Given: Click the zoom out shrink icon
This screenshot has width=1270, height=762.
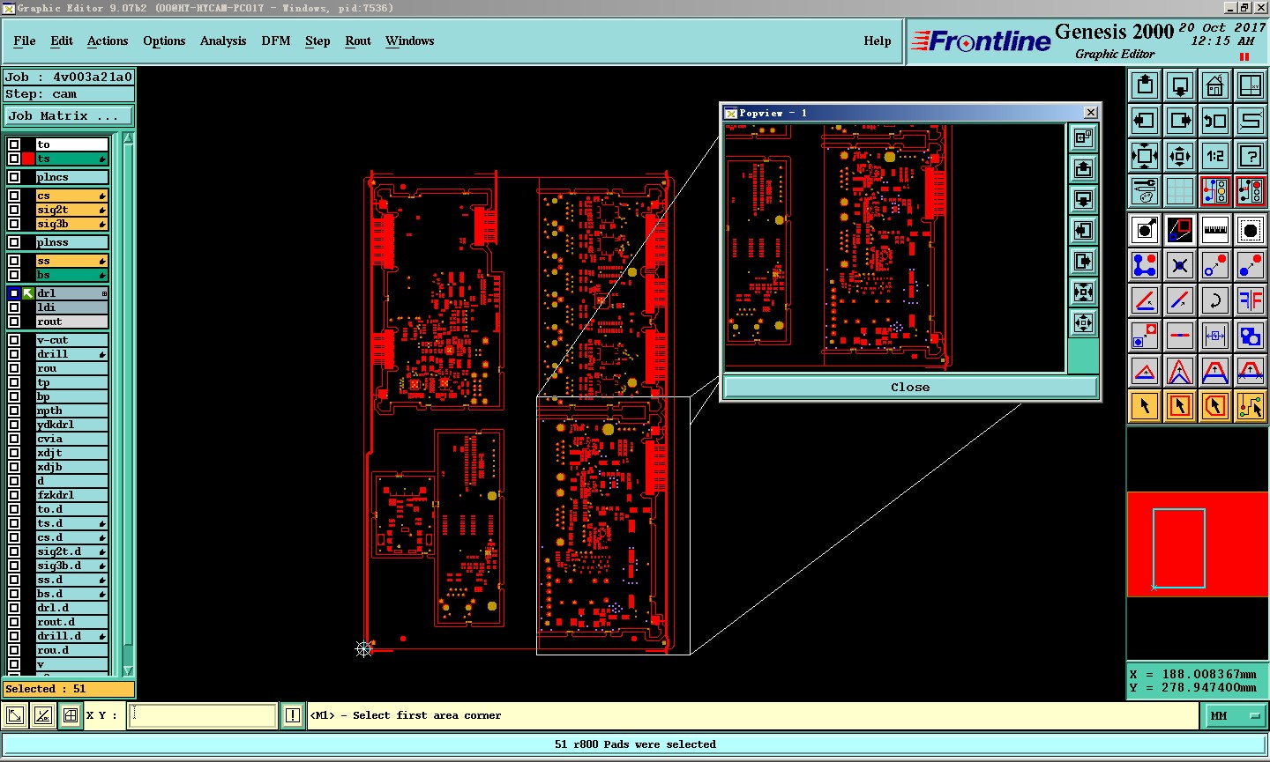Looking at the screenshot, I should coord(1180,156).
